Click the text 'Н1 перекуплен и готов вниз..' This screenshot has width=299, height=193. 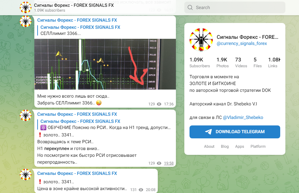coord(68,149)
